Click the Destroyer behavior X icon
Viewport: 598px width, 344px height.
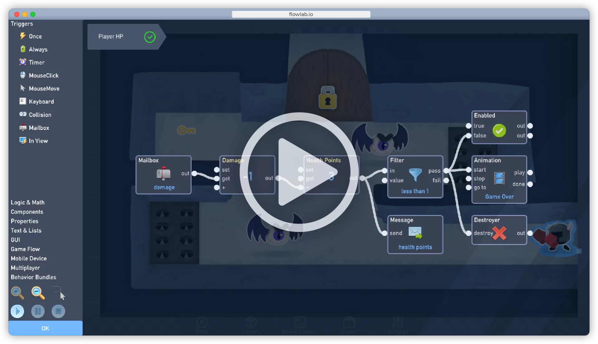499,233
